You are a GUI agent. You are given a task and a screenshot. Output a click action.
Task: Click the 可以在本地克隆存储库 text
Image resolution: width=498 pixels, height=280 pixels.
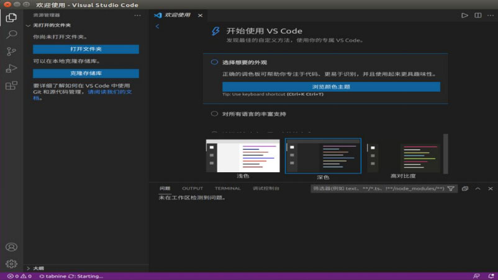click(66, 61)
